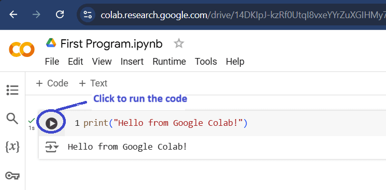Open the Help menu
386x190 pixels.
pyautogui.click(x=235, y=62)
